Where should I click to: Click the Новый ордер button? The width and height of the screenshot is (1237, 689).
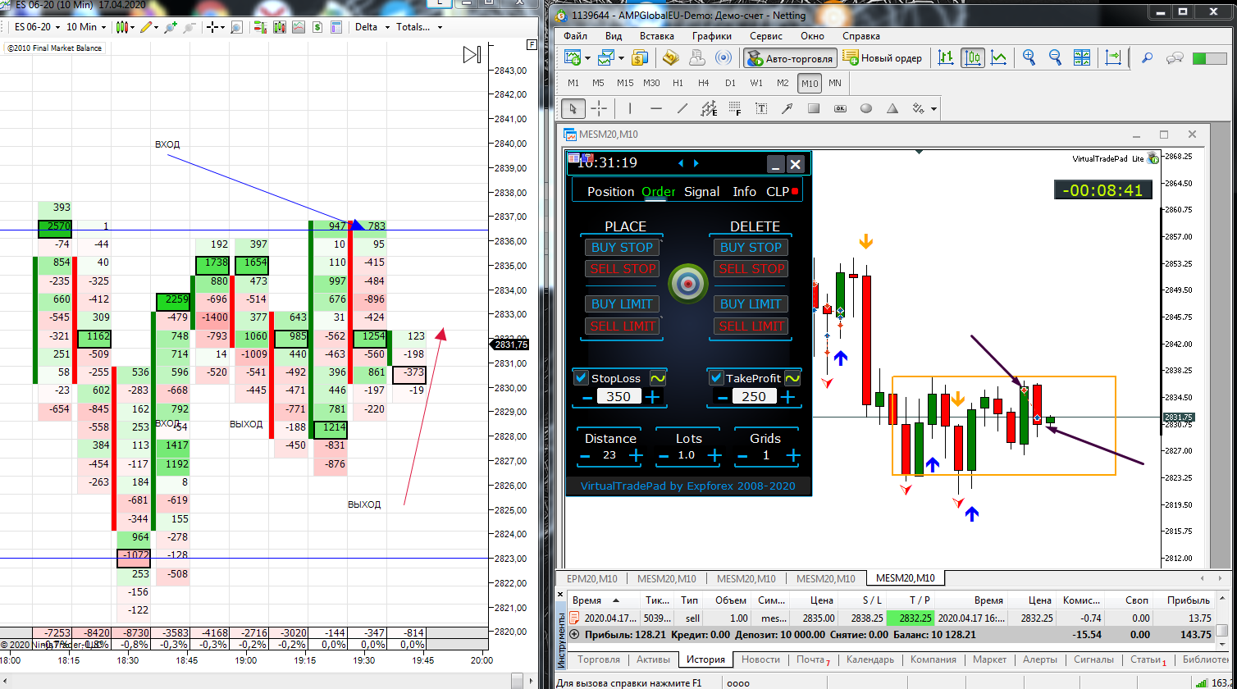[883, 57]
